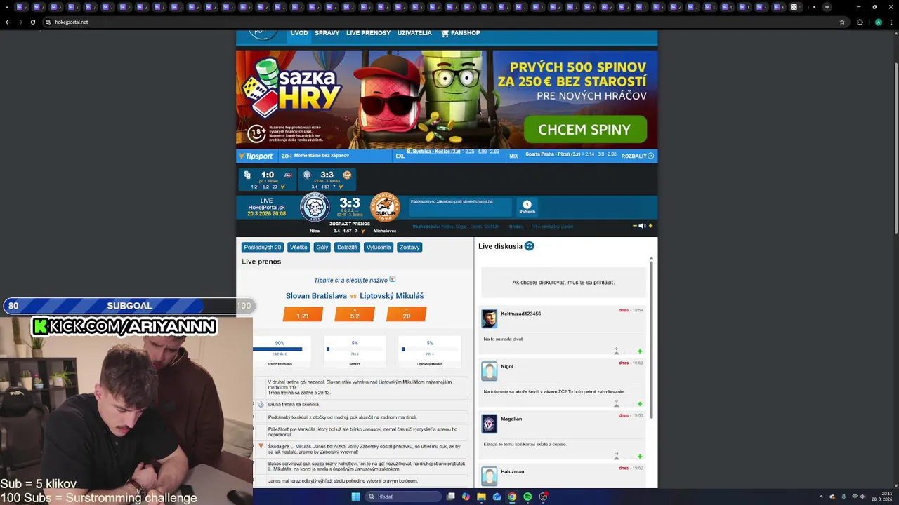Screen dimensions: 899x505
Task: Open the SPRÁVY menu item
Action: pos(327,33)
